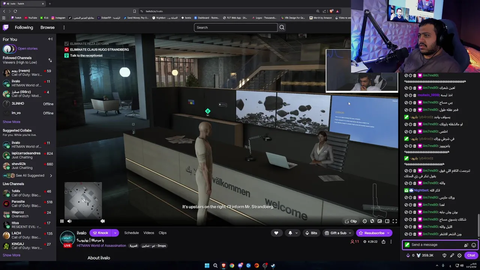Viewport: 480px width, 270px height.
Task: Toggle theatre mode
Action: click(387, 221)
